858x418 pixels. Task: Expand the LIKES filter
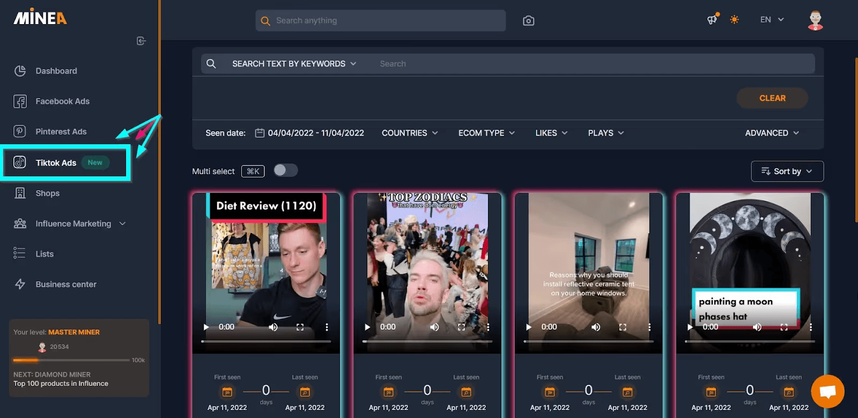point(551,133)
